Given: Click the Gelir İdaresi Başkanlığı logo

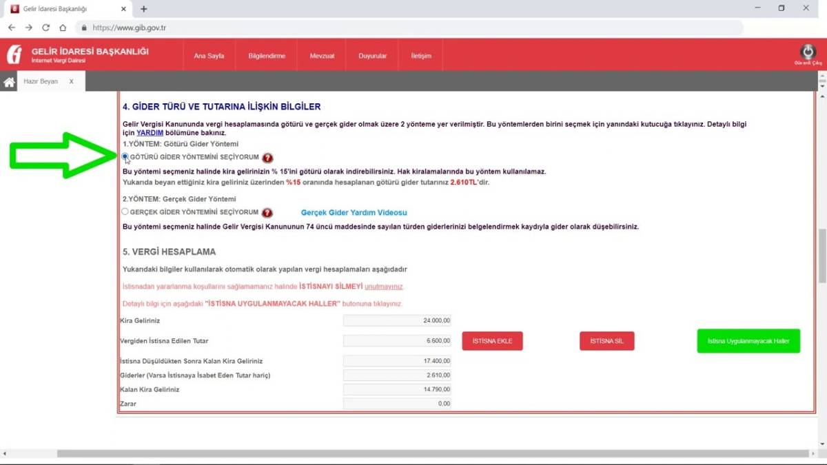Looking at the screenshot, I should [x=15, y=55].
